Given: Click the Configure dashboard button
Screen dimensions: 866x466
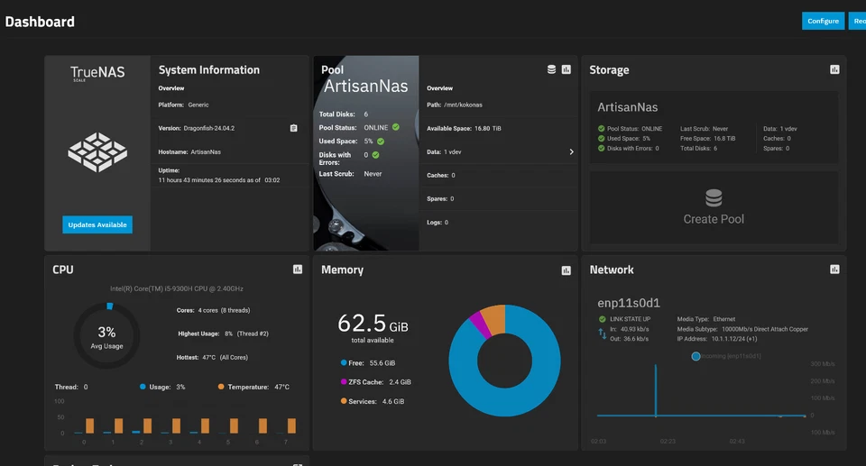Looking at the screenshot, I should (x=823, y=21).
